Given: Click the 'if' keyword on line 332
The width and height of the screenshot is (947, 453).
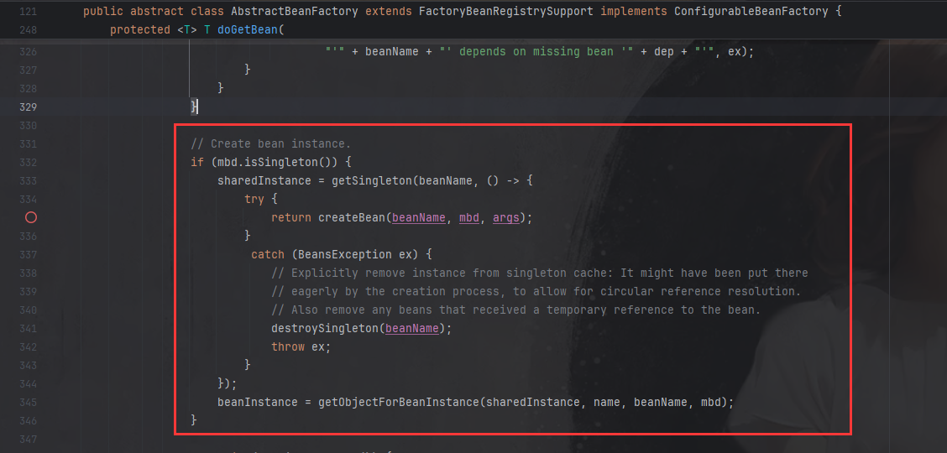Looking at the screenshot, I should point(197,162).
